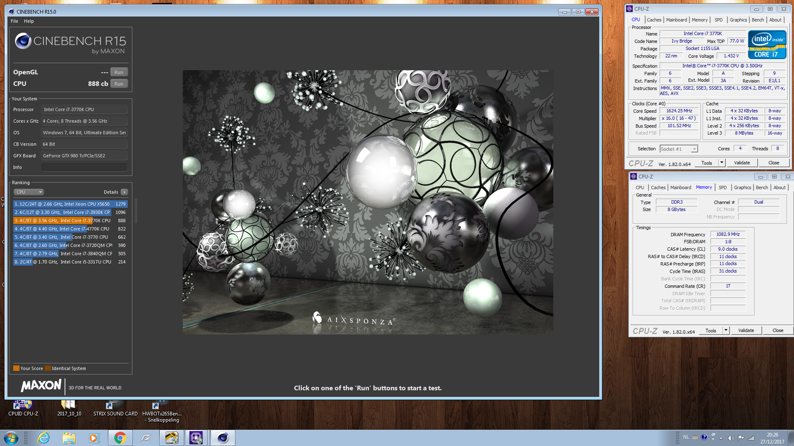Image resolution: width=794 pixels, height=446 pixels.
Task: Click the Your Score orange legend swatch
Action: click(16, 368)
